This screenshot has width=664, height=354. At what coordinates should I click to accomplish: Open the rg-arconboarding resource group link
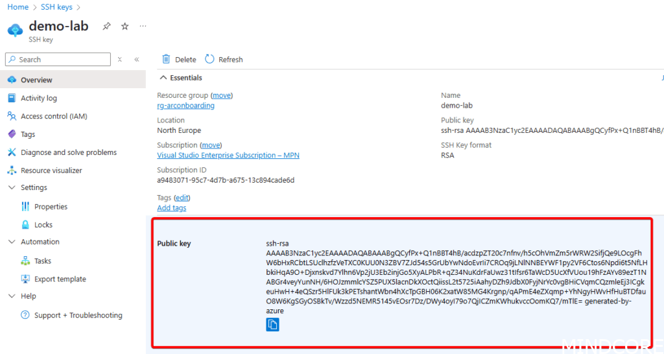tap(185, 106)
